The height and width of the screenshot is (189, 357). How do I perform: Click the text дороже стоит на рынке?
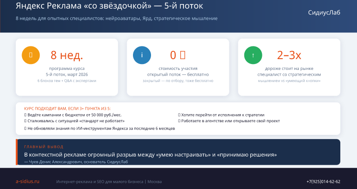coord(289,69)
